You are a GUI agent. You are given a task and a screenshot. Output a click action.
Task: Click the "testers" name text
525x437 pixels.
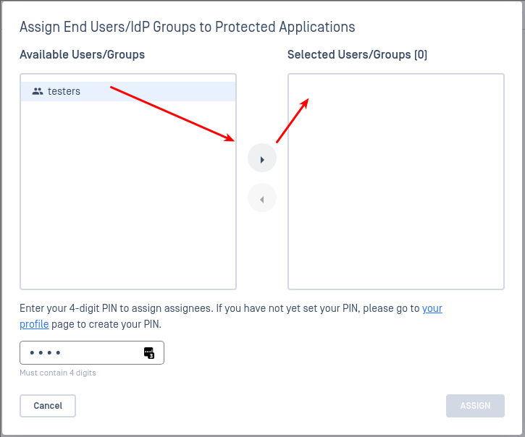coord(64,91)
